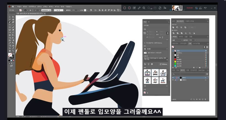Screen dimensions: 226x120
Task: Expand the selected top layer arrow
Action: click(178, 78)
